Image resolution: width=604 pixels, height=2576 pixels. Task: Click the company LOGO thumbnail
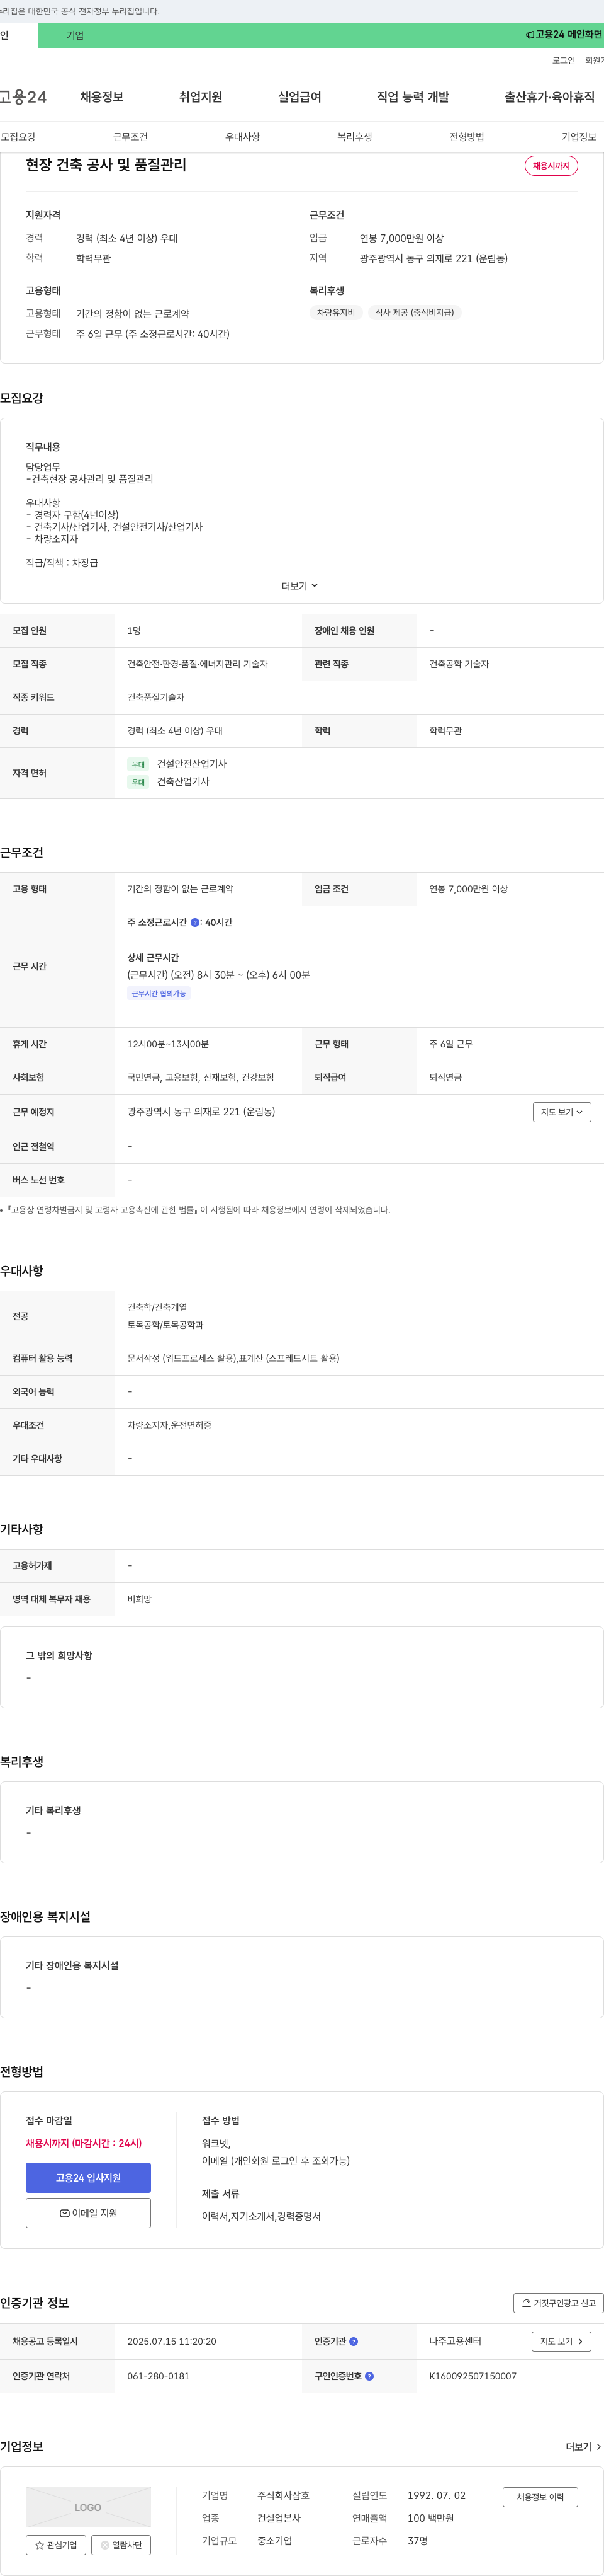pyautogui.click(x=88, y=2508)
